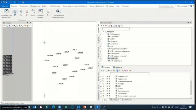196x110 pixels.
Task: Click the 3D building model thumbnail view
Action: [8, 65]
